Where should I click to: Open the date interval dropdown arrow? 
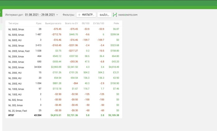pyautogui.click(x=57, y=15)
